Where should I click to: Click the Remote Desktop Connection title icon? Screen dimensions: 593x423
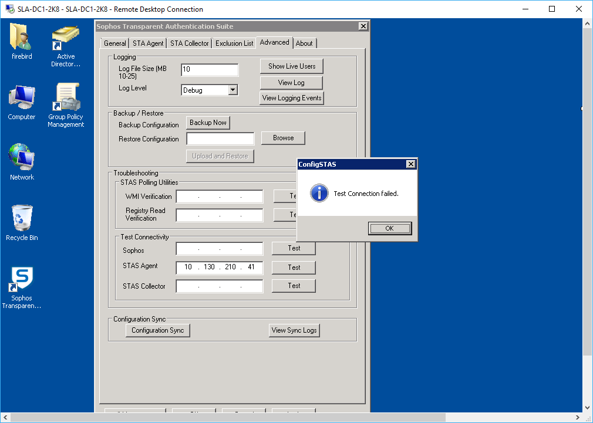point(9,9)
